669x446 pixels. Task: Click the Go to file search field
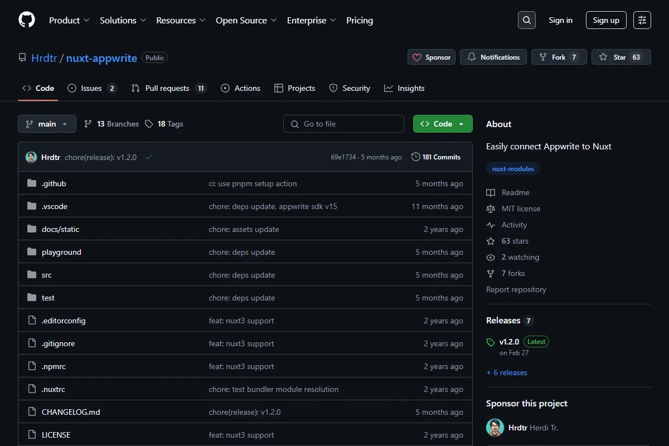pos(343,124)
